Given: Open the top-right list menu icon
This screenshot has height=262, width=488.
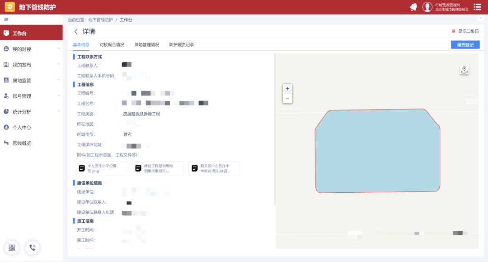Looking at the screenshot, I should coord(477,7).
